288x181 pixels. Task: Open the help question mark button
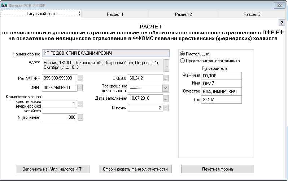[x=282, y=23]
